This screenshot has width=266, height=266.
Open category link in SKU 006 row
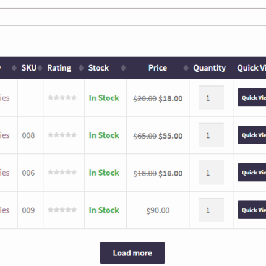click(4, 173)
